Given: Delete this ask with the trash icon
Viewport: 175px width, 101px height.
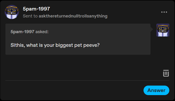Looking at the screenshot, I should [x=166, y=73].
